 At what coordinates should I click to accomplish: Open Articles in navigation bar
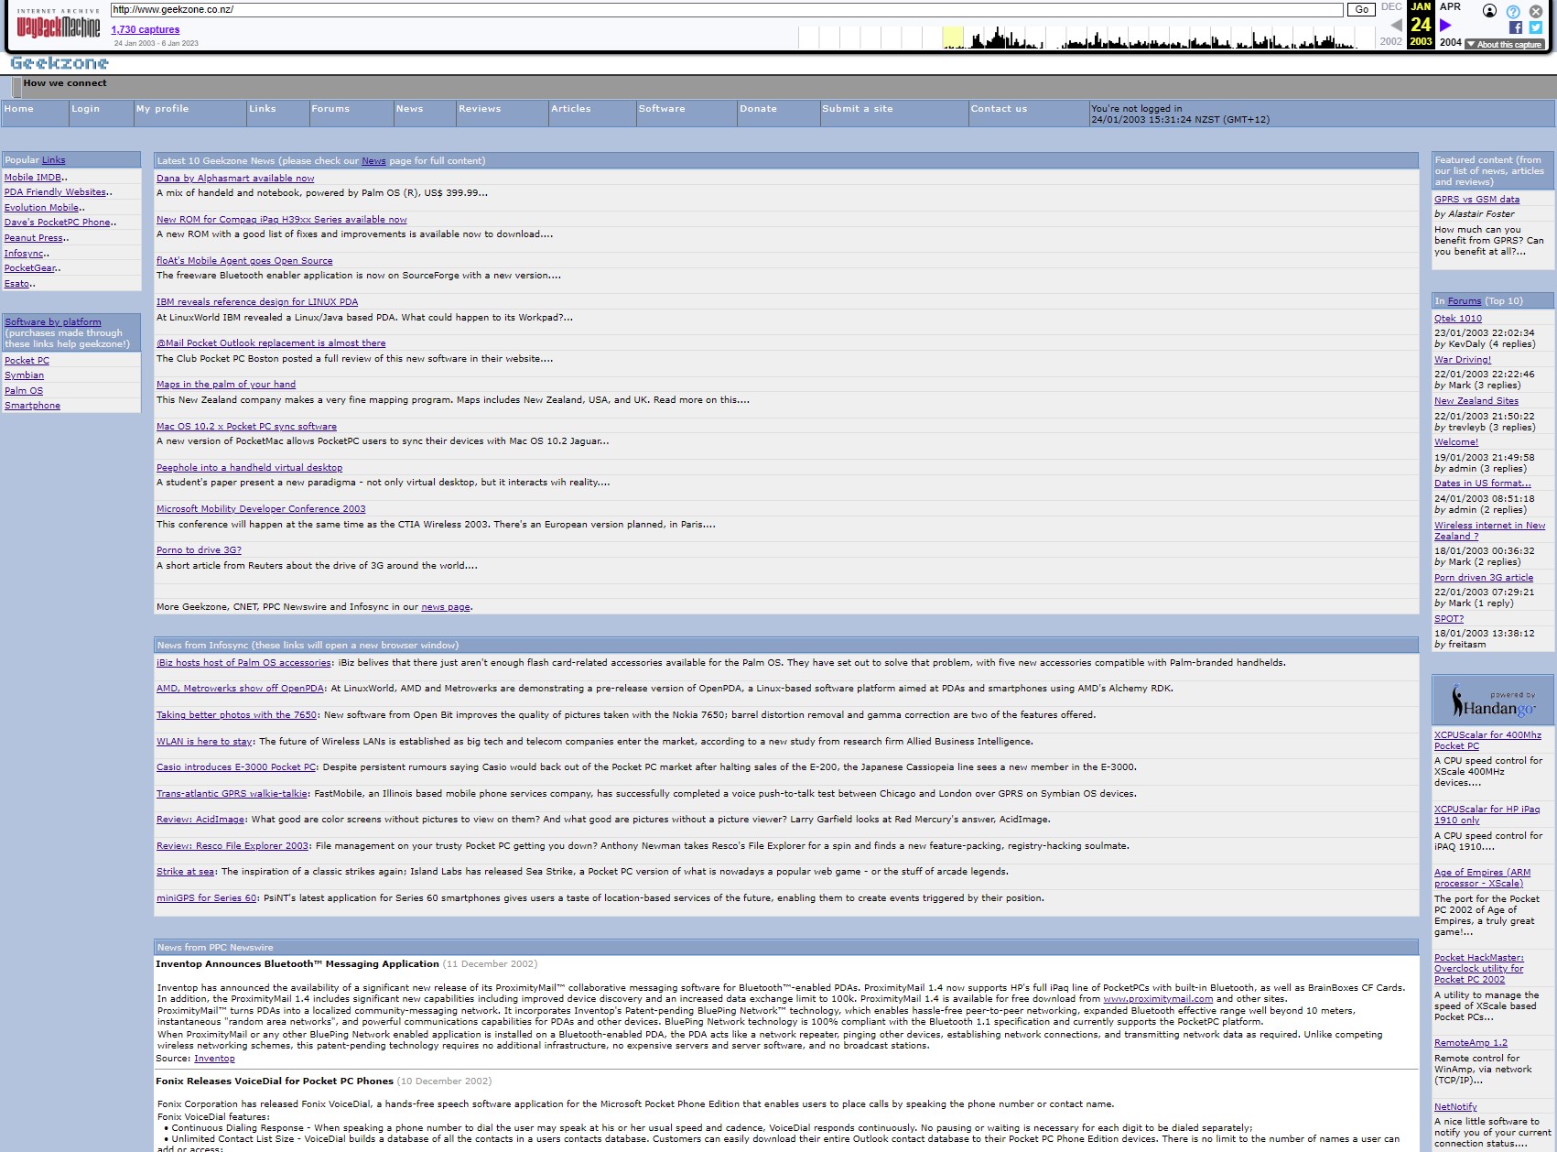pos(570,108)
